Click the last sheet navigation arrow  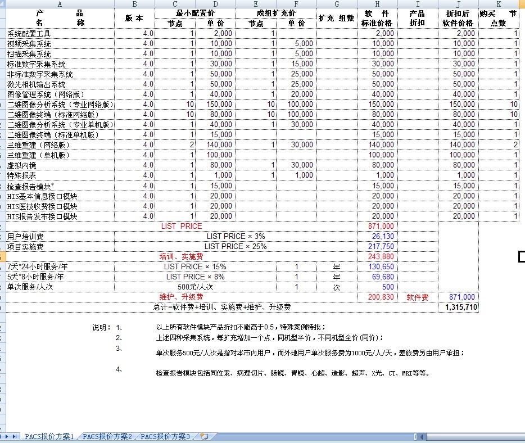15,436
